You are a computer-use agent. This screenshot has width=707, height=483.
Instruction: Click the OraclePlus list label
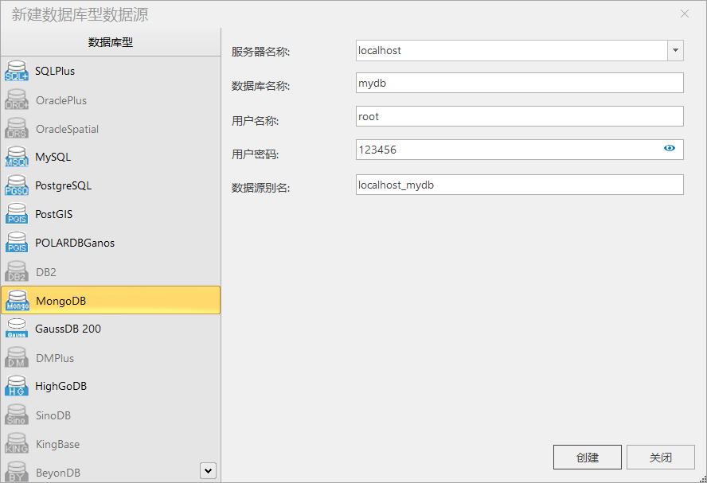click(61, 100)
